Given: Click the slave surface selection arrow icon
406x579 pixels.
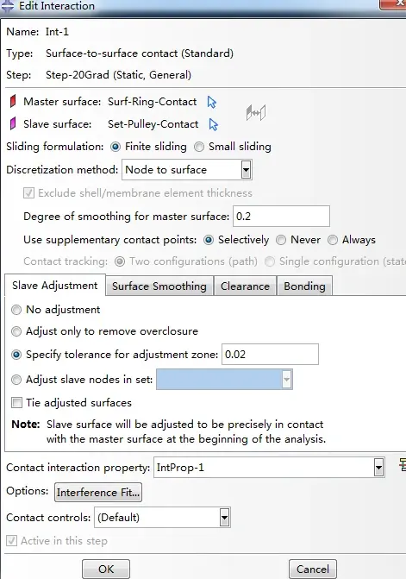Looking at the screenshot, I should pos(213,124).
